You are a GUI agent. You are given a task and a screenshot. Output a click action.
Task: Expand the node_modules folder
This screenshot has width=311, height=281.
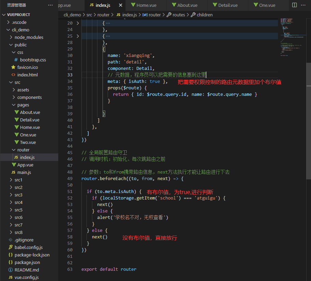[29, 37]
